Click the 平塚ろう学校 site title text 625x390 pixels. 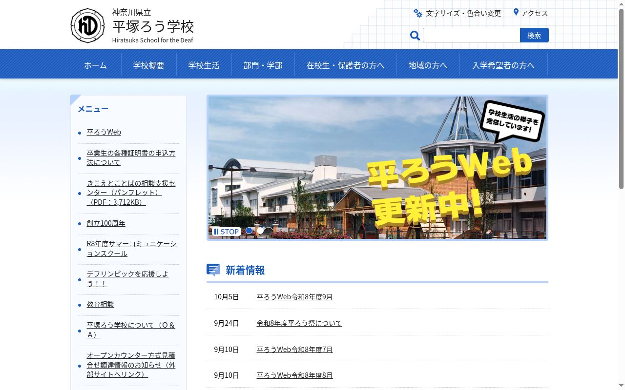click(153, 26)
